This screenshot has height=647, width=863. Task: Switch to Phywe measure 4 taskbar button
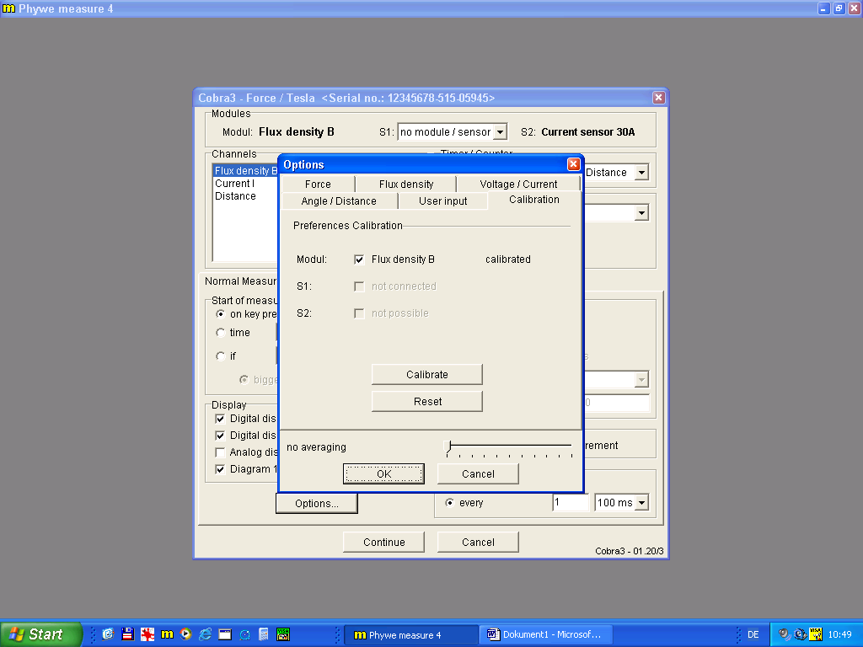click(x=411, y=635)
